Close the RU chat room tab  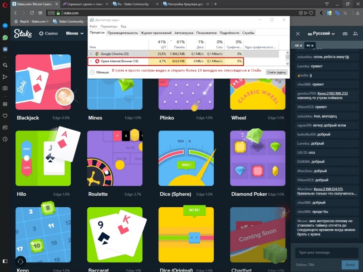pos(312,46)
